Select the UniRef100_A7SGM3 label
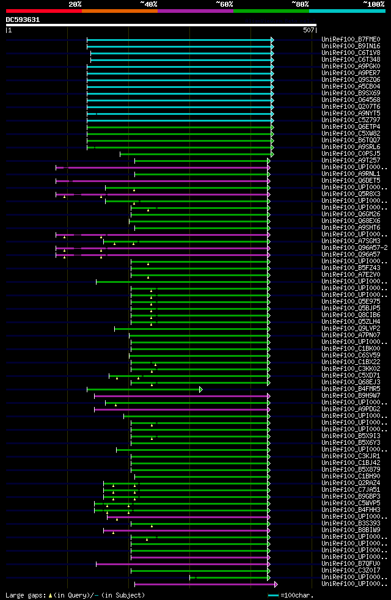 [x=351, y=241]
